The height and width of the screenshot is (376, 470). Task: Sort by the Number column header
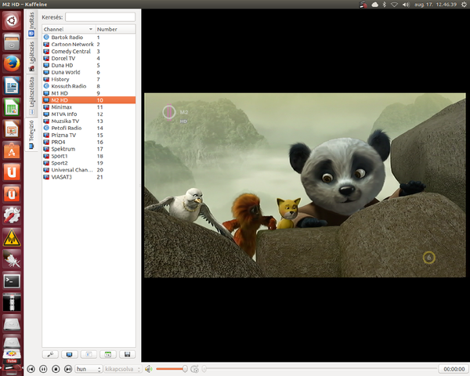pyautogui.click(x=115, y=29)
